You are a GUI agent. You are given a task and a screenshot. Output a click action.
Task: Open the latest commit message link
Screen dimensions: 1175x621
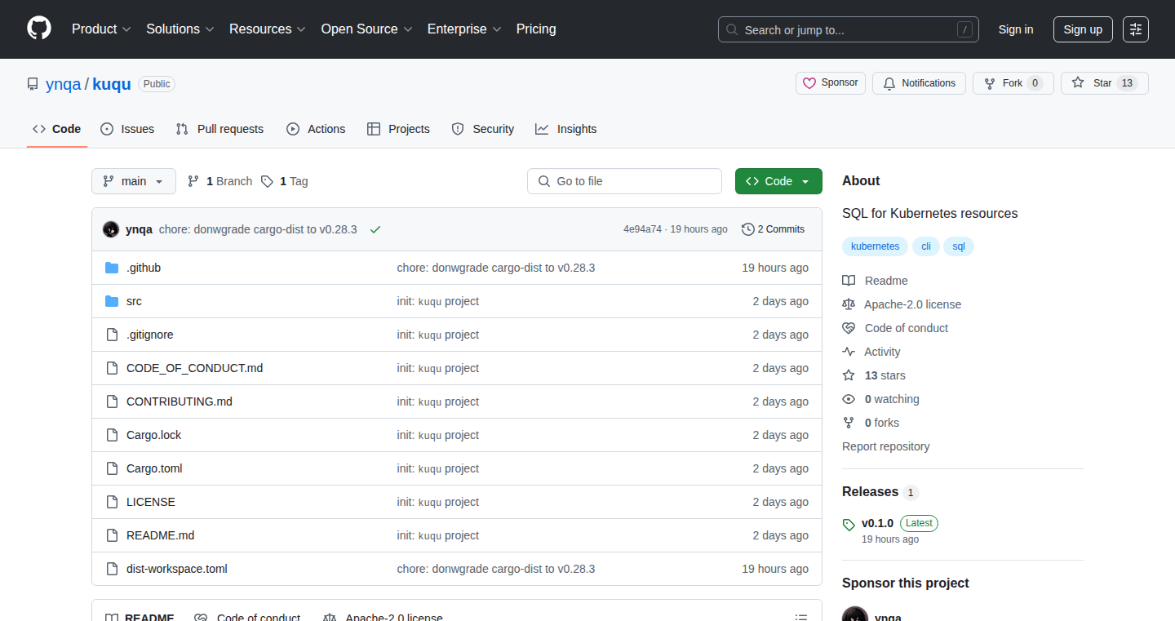[258, 229]
